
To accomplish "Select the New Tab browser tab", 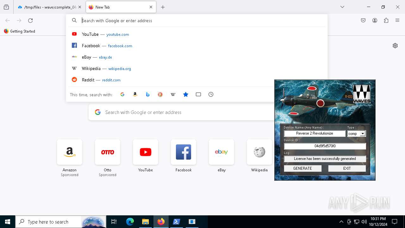I will tap(121, 7).
